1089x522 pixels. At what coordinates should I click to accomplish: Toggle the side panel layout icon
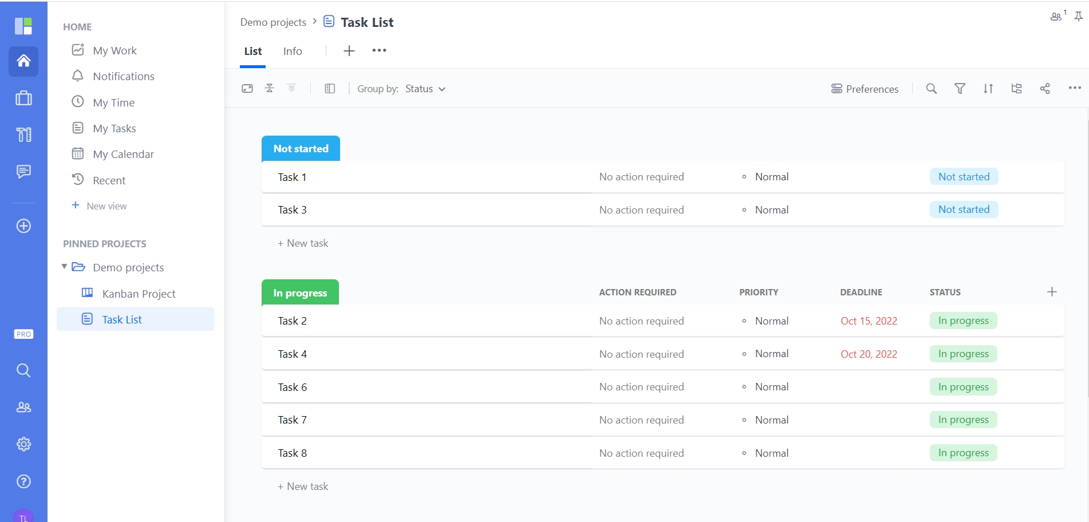click(330, 89)
